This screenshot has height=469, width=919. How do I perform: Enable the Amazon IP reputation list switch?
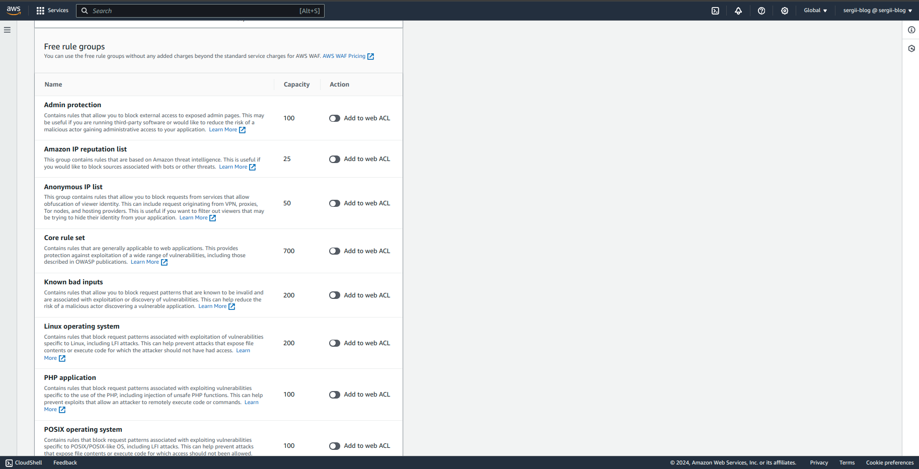(334, 159)
